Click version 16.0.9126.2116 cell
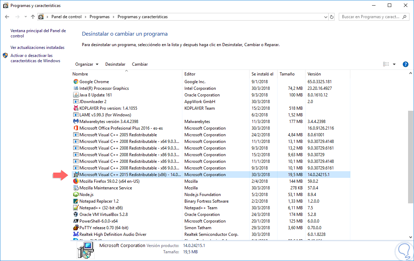The image size is (414, 261). coord(321,128)
